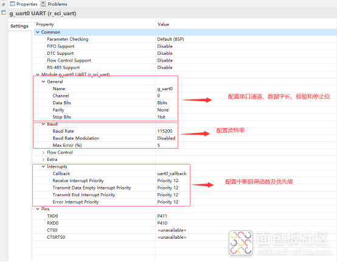Select the RXD0 pin value P410
337x262 pixels.
pyautogui.click(x=162, y=223)
